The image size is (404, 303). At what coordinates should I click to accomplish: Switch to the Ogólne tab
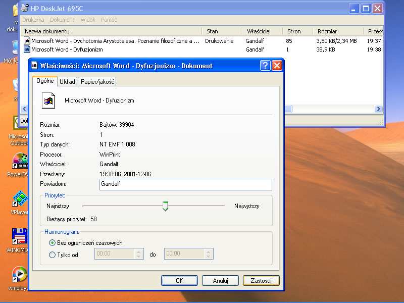[x=45, y=81]
